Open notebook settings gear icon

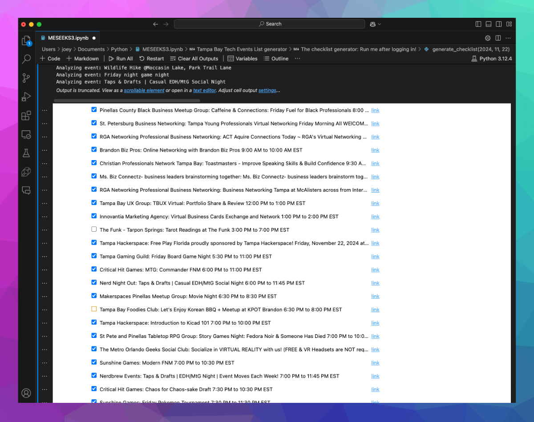(488, 38)
